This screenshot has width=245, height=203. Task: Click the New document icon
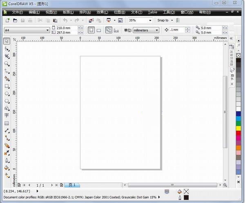coord(7,20)
